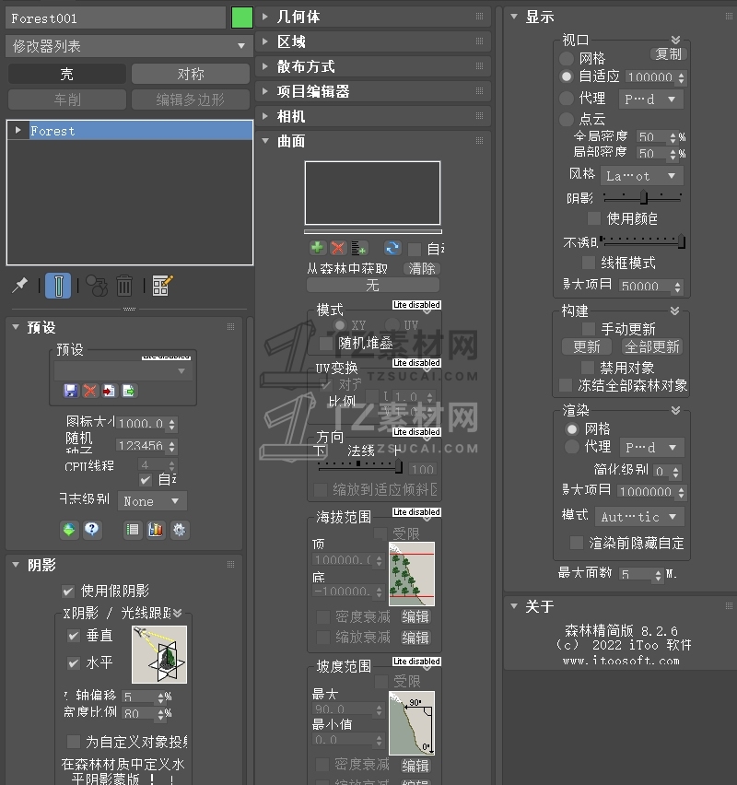The height and width of the screenshot is (785, 737).
Task: Click the red X remove surface icon
Action: pyautogui.click(x=338, y=247)
